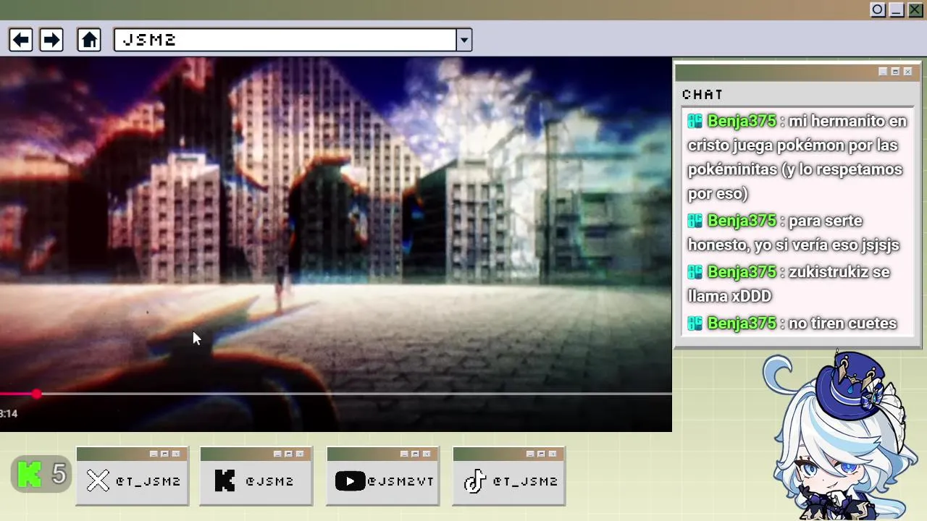Click the CHAT panel title
The width and height of the screenshot is (927, 521).
coord(702,94)
